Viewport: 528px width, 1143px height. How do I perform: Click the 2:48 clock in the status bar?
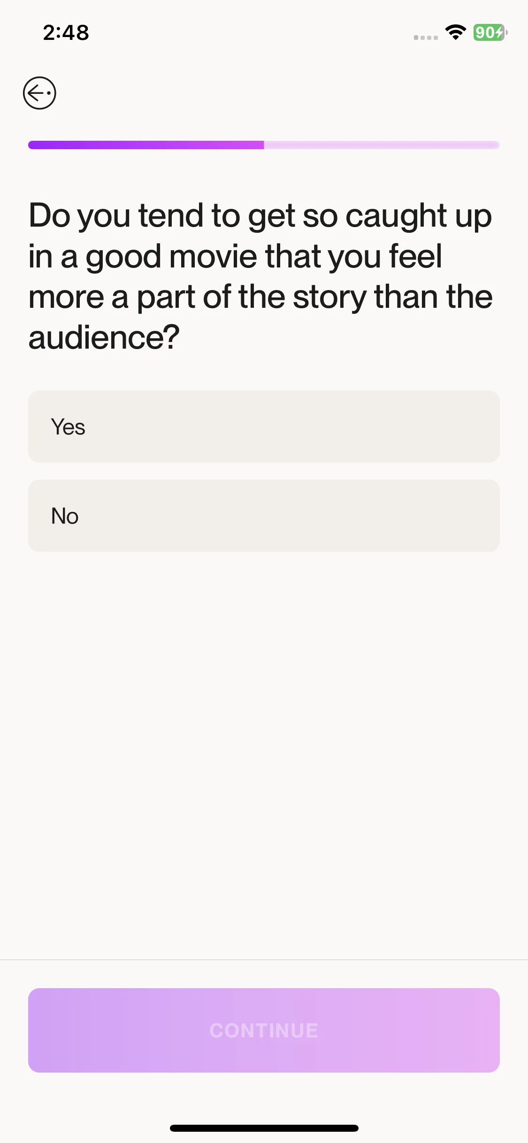click(66, 32)
